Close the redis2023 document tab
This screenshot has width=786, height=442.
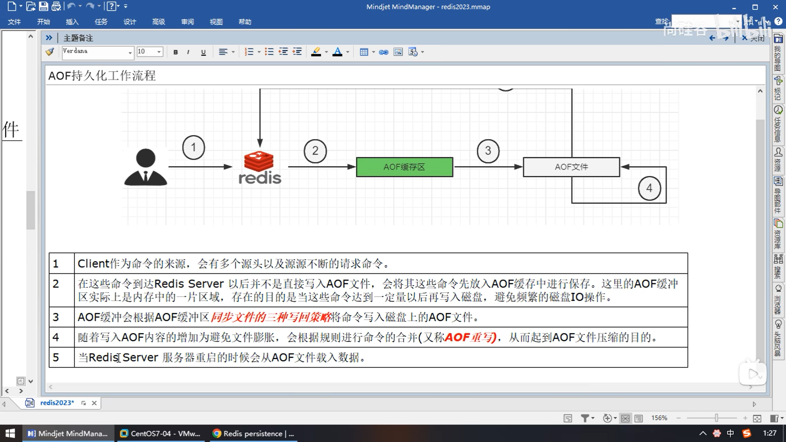pyautogui.click(x=94, y=403)
